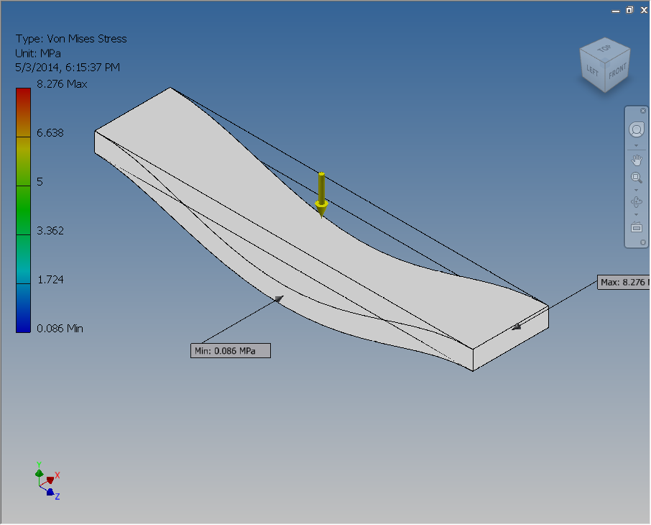Select the Free Orbit tool
Viewport: 651px width, 525px height.
click(637, 202)
